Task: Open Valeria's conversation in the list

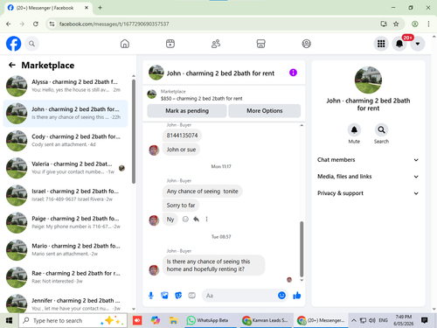Action: click(66, 168)
